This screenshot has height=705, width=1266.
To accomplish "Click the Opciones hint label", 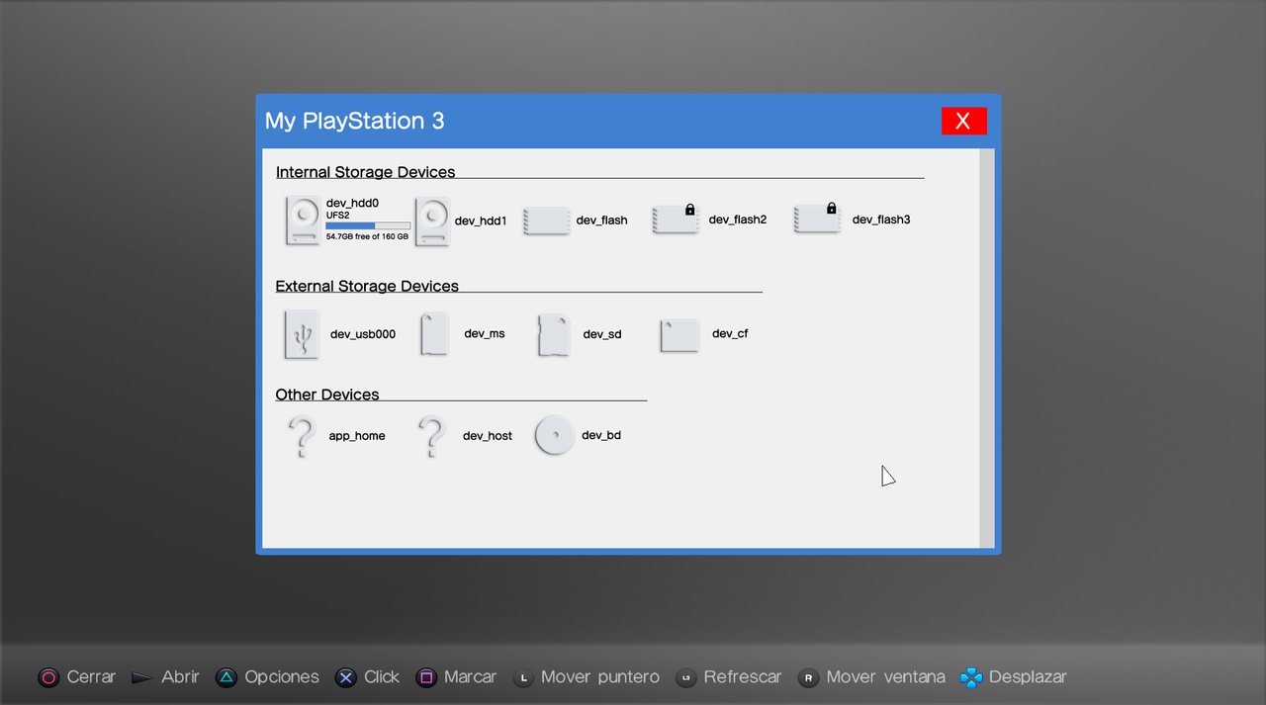I will point(282,677).
